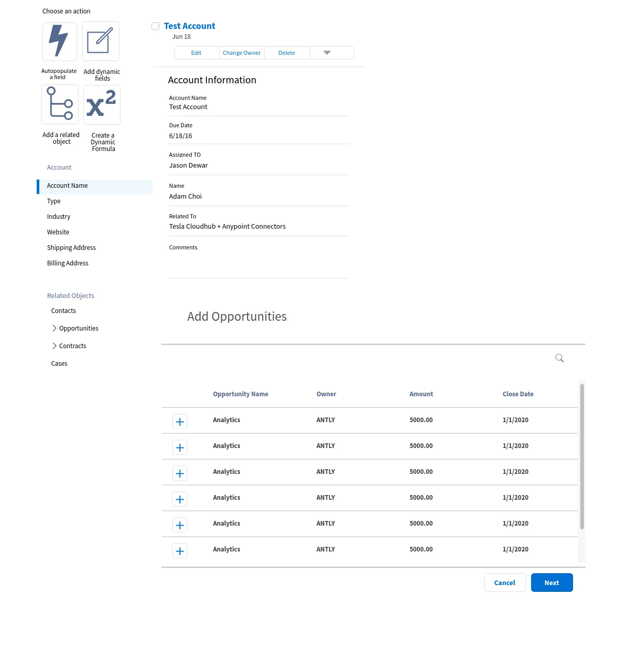
Task: Choose the Industry field
Action: pyautogui.click(x=58, y=217)
